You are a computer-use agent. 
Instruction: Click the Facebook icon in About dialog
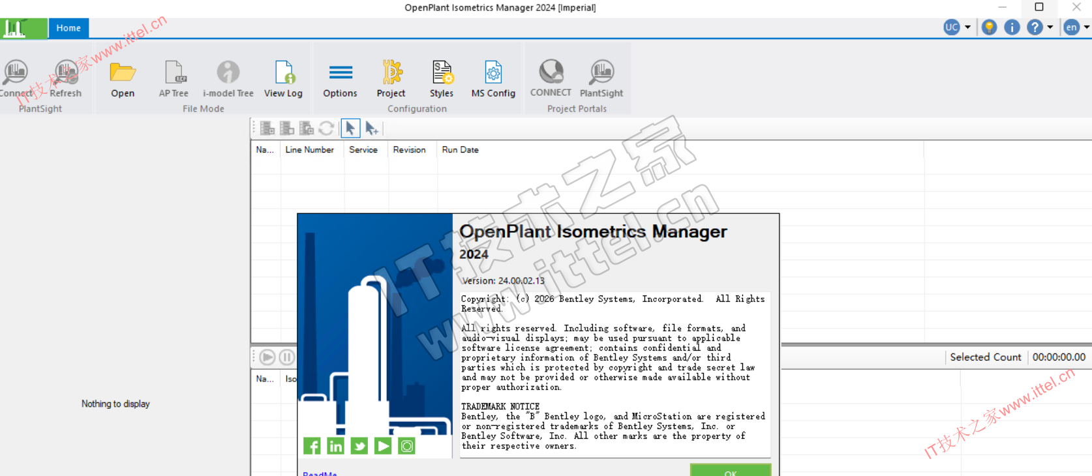coord(312,446)
